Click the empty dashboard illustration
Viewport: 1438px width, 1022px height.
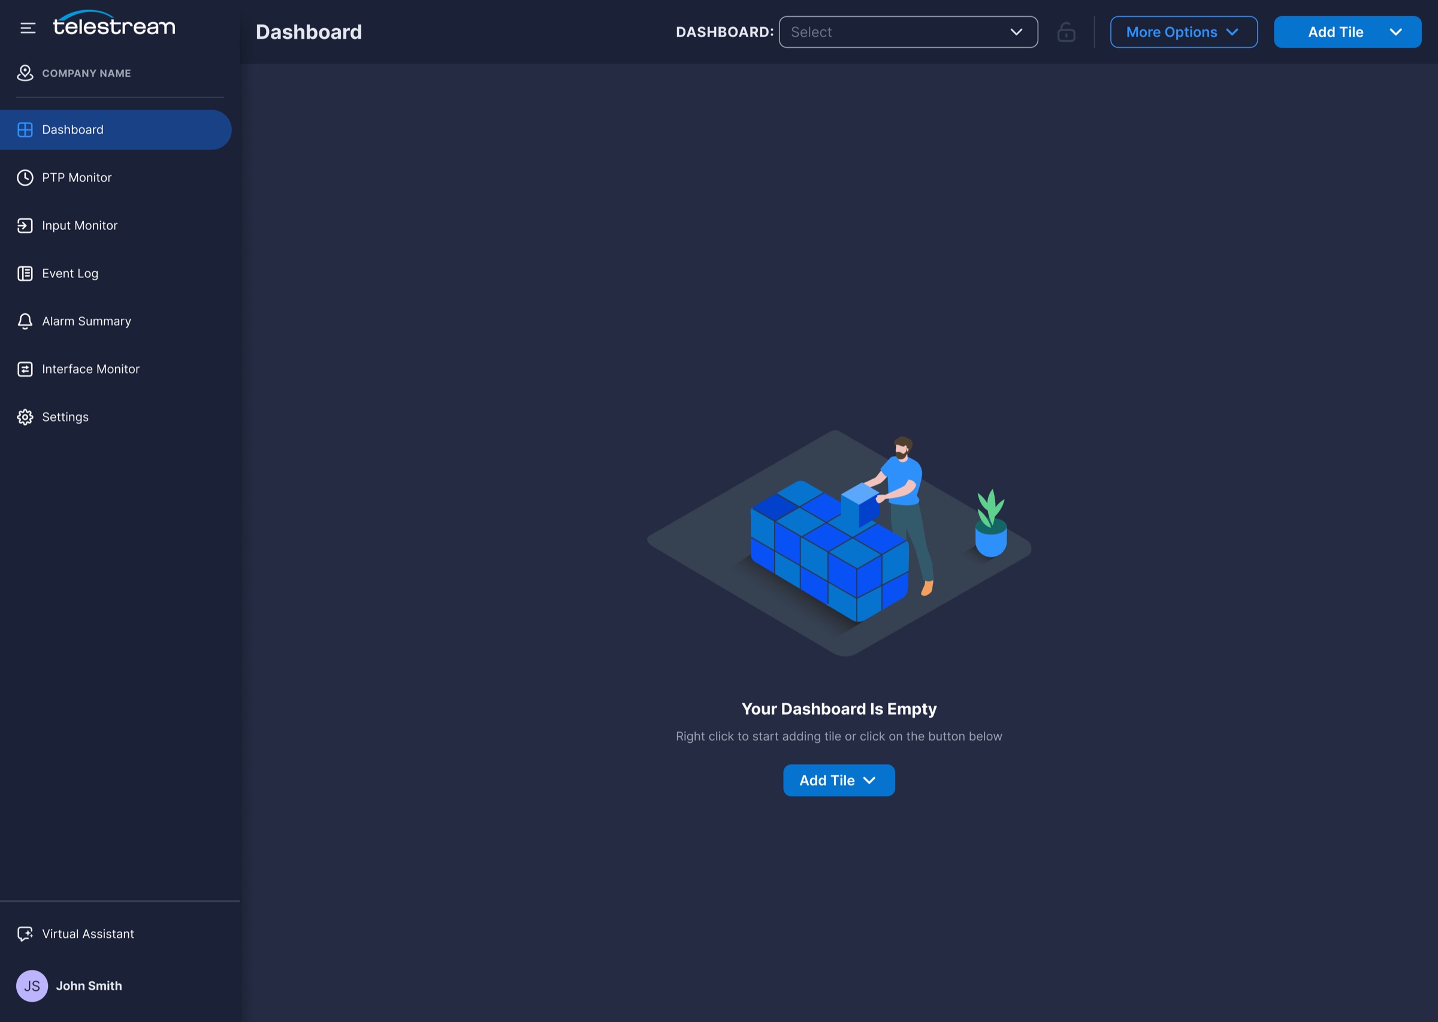839,543
